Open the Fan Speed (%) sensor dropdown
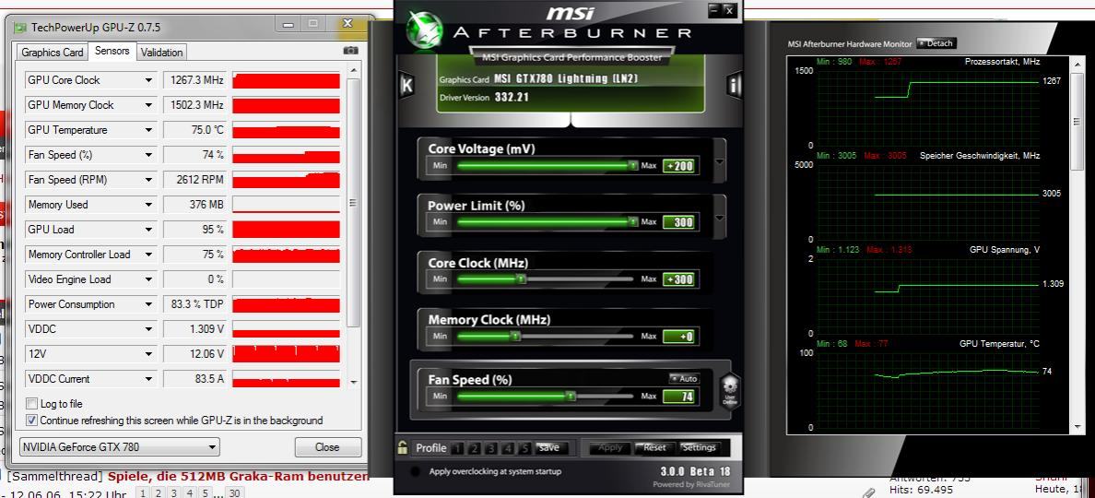Viewport: 1095px width, 498px height. pyautogui.click(x=148, y=155)
